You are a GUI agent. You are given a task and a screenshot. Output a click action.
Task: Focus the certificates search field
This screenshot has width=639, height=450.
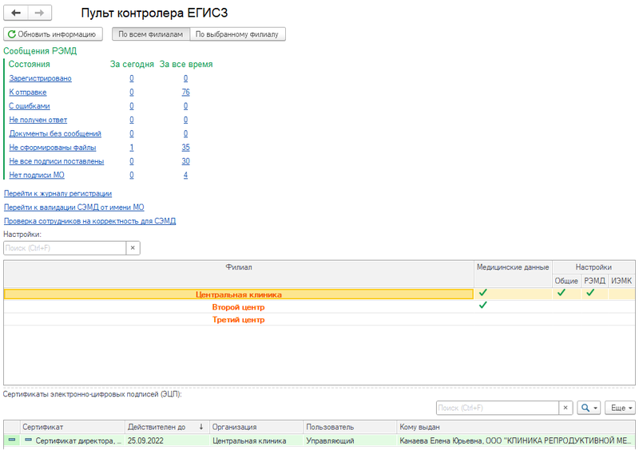(x=497, y=408)
